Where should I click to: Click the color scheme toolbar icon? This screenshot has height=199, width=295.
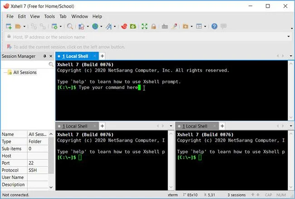point(81,26)
